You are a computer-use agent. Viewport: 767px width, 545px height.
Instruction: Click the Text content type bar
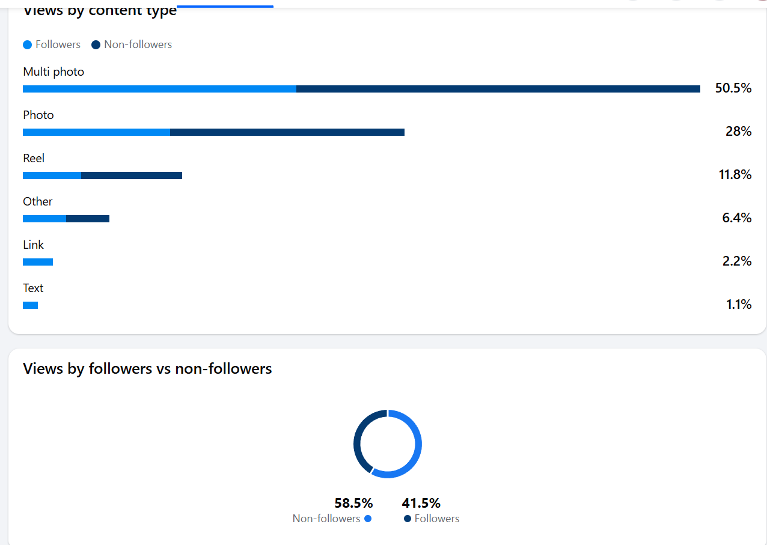[30, 305]
